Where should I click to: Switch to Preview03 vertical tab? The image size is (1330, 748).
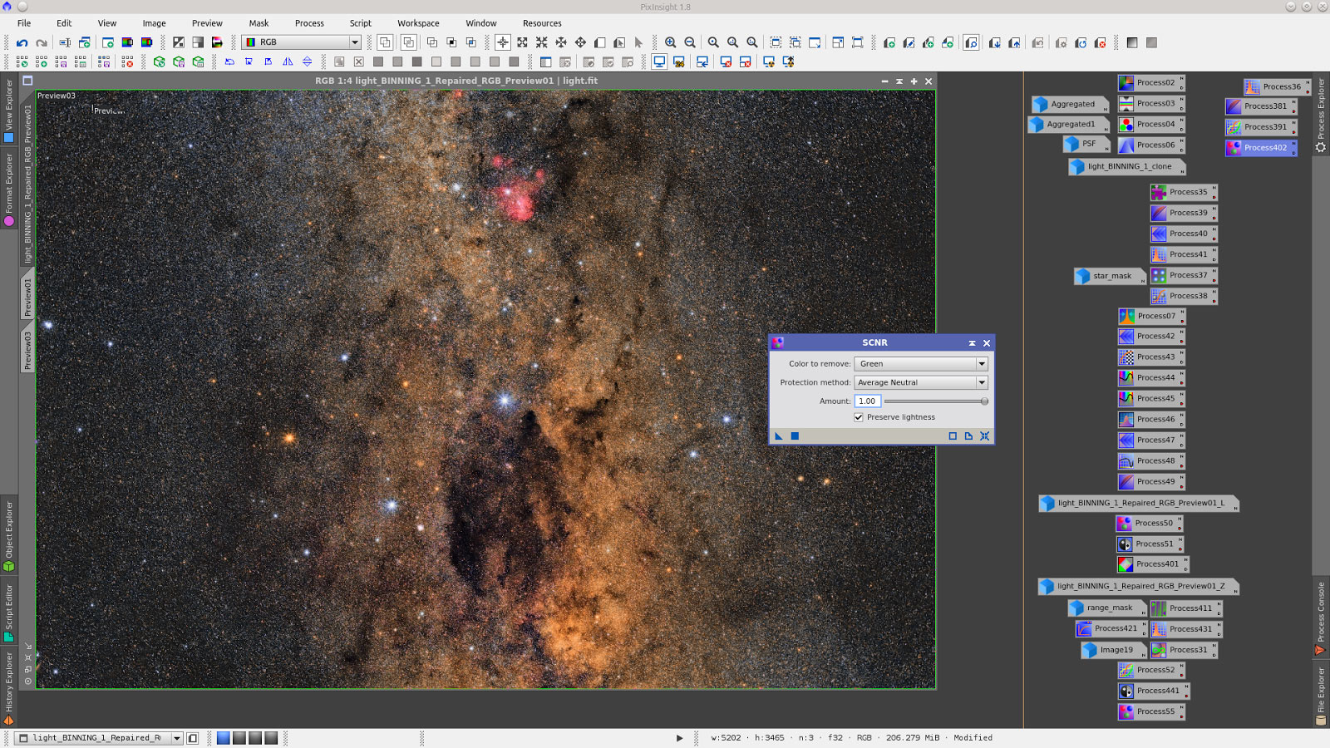27,350
